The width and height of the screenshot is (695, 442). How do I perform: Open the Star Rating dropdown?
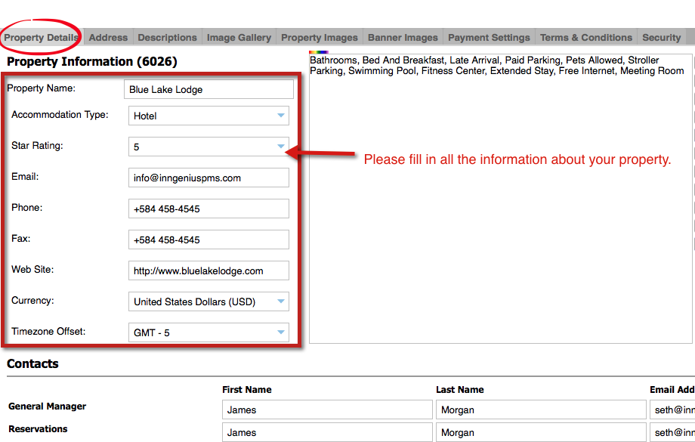tap(208, 147)
